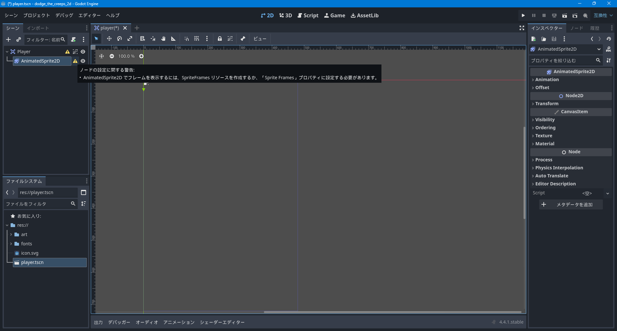Viewport: 617px width, 331px height.
Task: Toggle visibility of AnimatedSprite2D node
Action: tap(83, 61)
